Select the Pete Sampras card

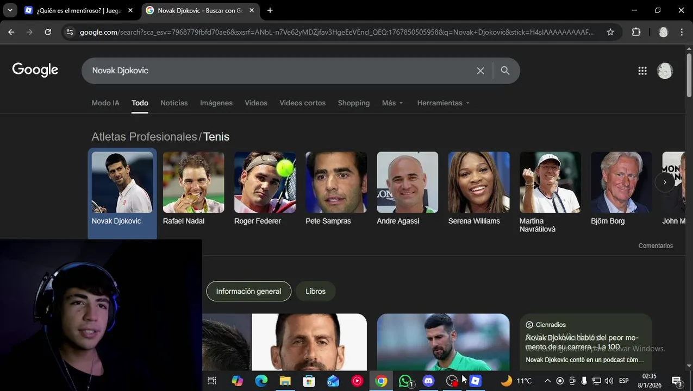click(336, 188)
